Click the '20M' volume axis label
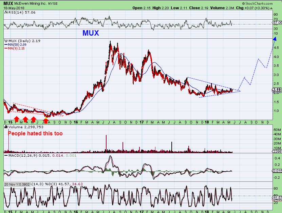 tap(277, 143)
